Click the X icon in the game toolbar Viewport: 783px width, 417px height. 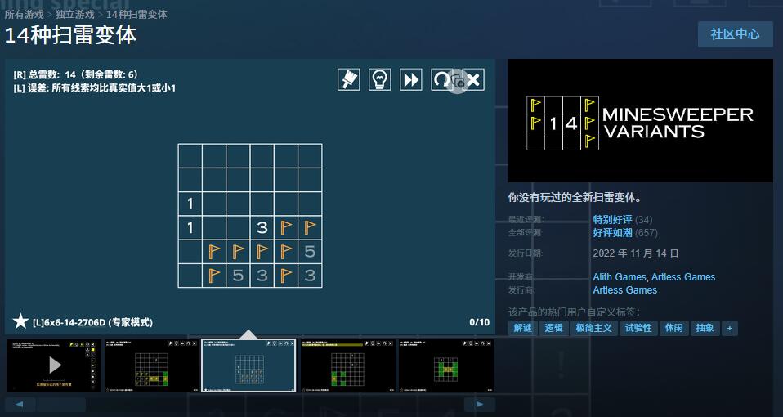tap(473, 79)
